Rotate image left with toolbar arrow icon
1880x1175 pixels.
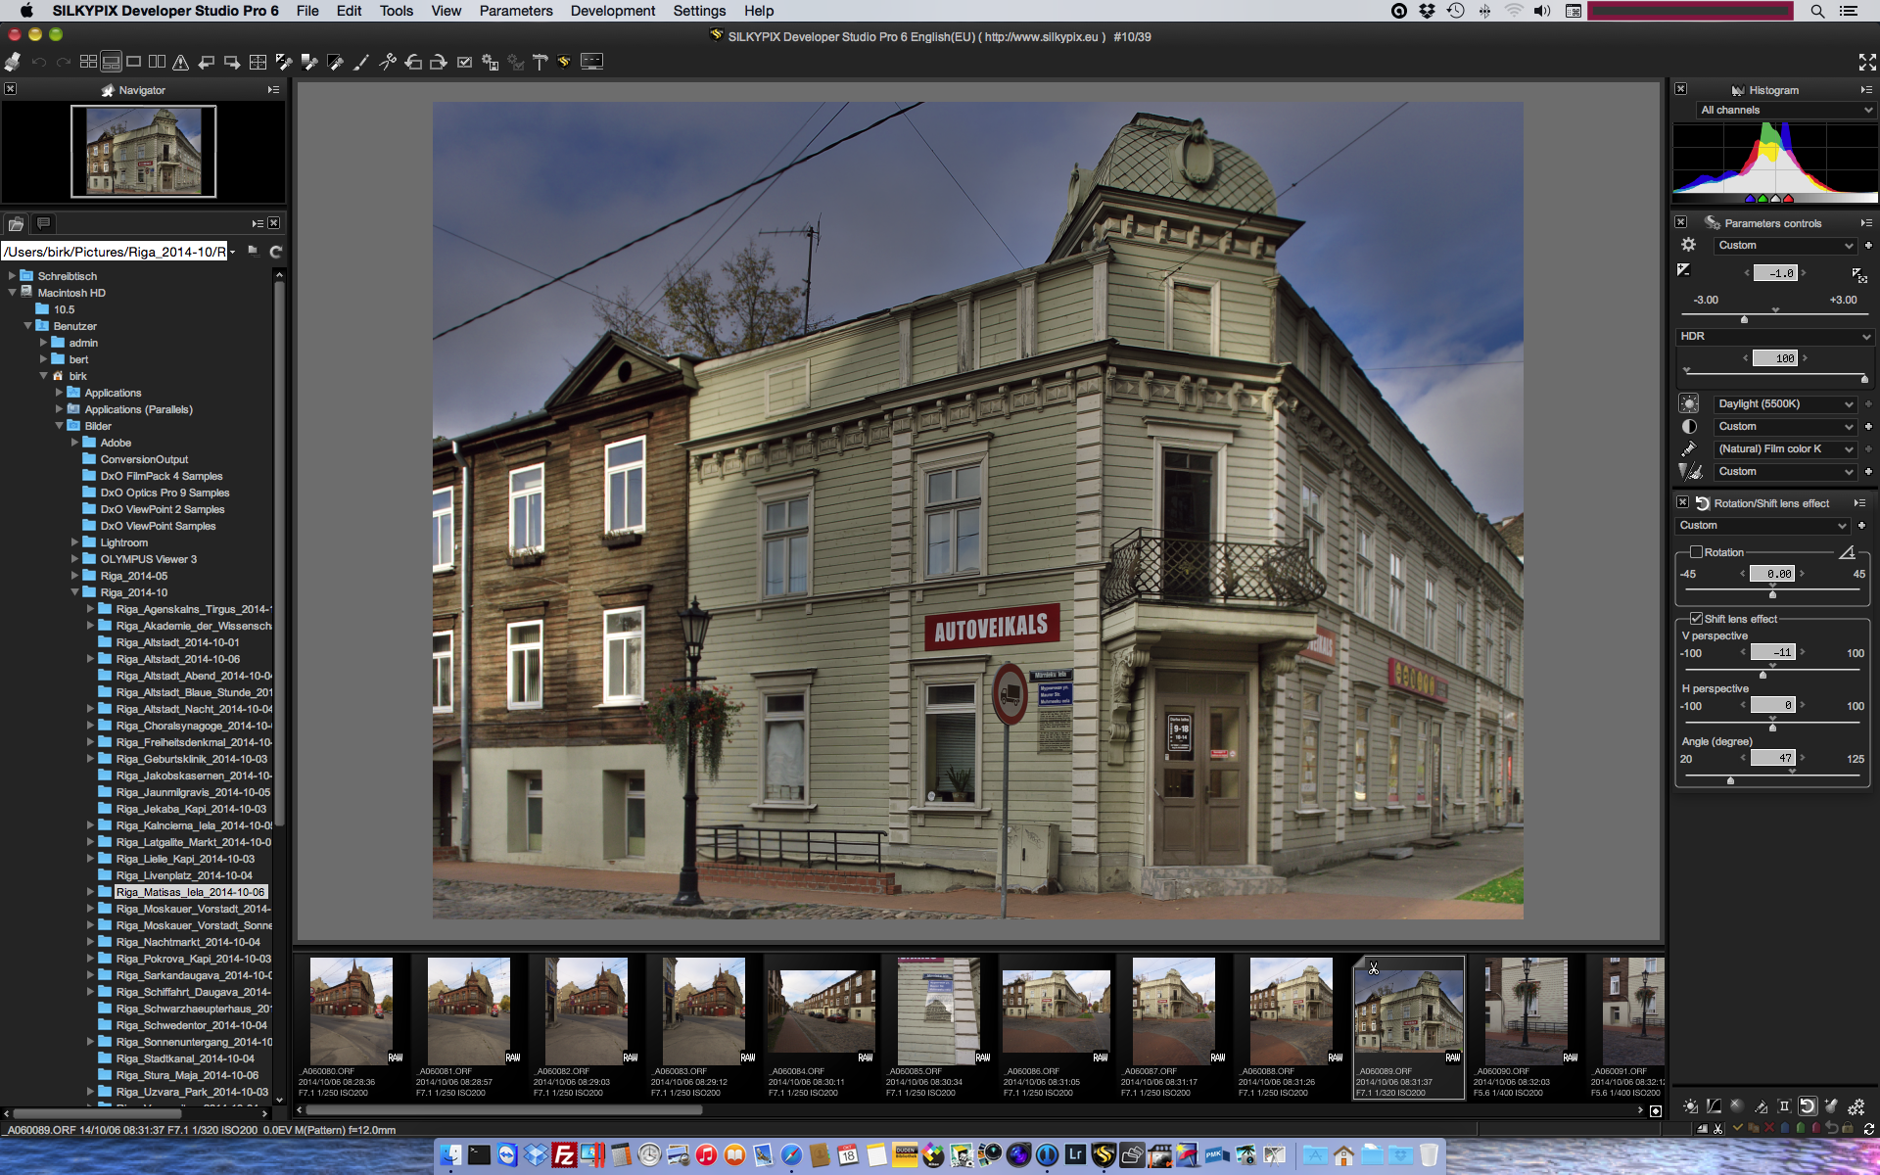click(413, 62)
